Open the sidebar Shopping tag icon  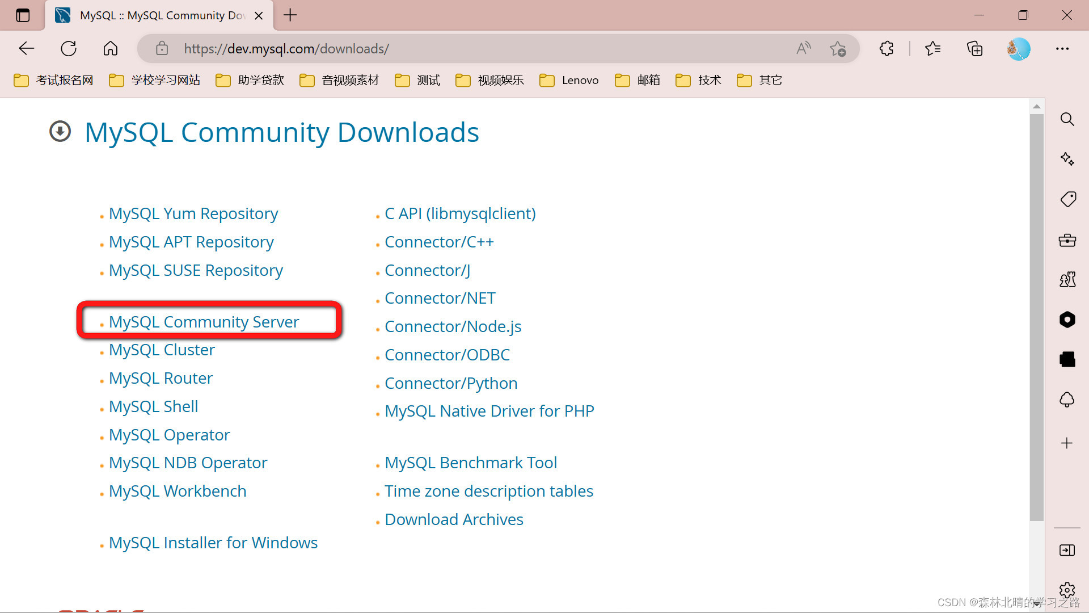point(1067,199)
